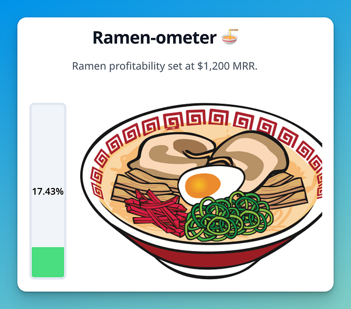Select the green onion rings in bowl
The height and width of the screenshot is (309, 351).
(x=229, y=216)
